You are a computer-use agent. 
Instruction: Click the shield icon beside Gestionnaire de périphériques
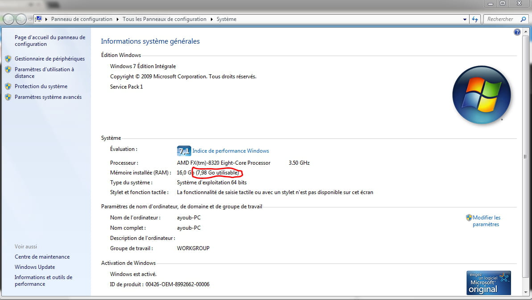click(8, 59)
